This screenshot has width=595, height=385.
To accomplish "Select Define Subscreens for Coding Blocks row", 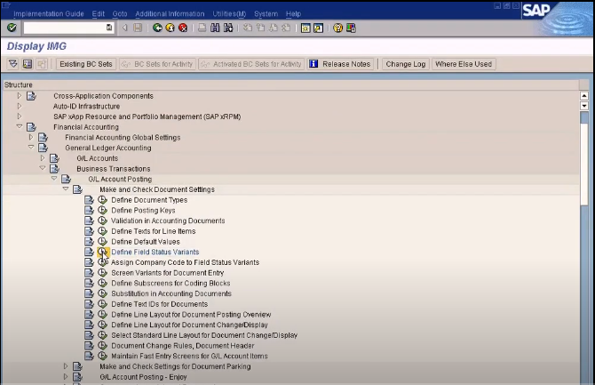I will (x=171, y=283).
